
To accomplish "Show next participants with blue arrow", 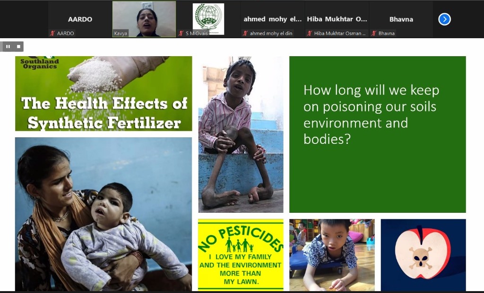I will 444,19.
